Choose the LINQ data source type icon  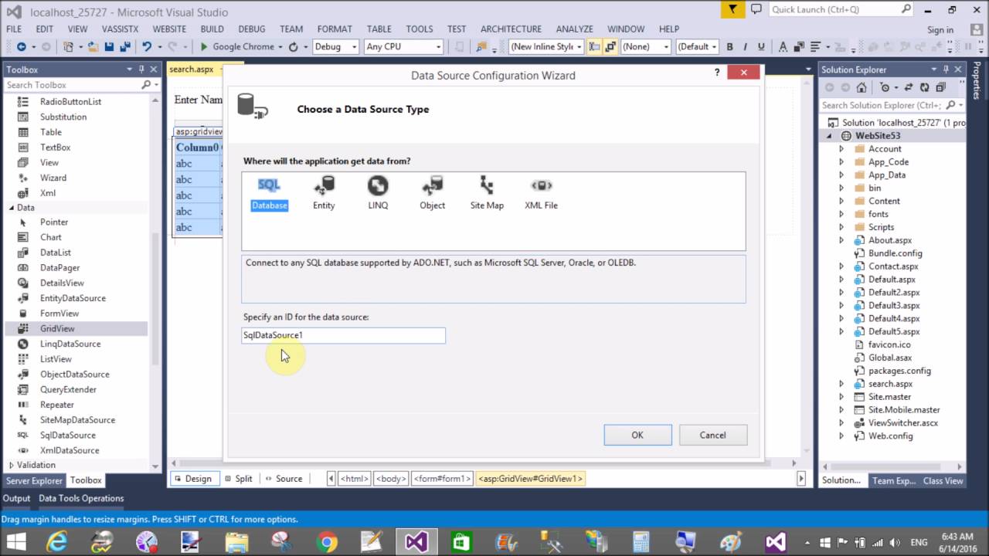pyautogui.click(x=378, y=193)
